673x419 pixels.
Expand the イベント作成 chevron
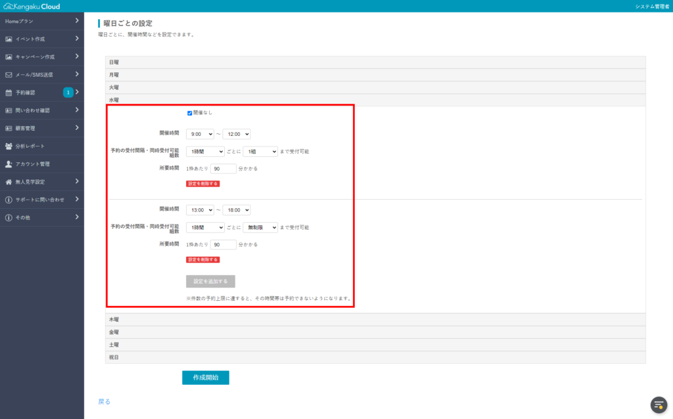pos(77,39)
